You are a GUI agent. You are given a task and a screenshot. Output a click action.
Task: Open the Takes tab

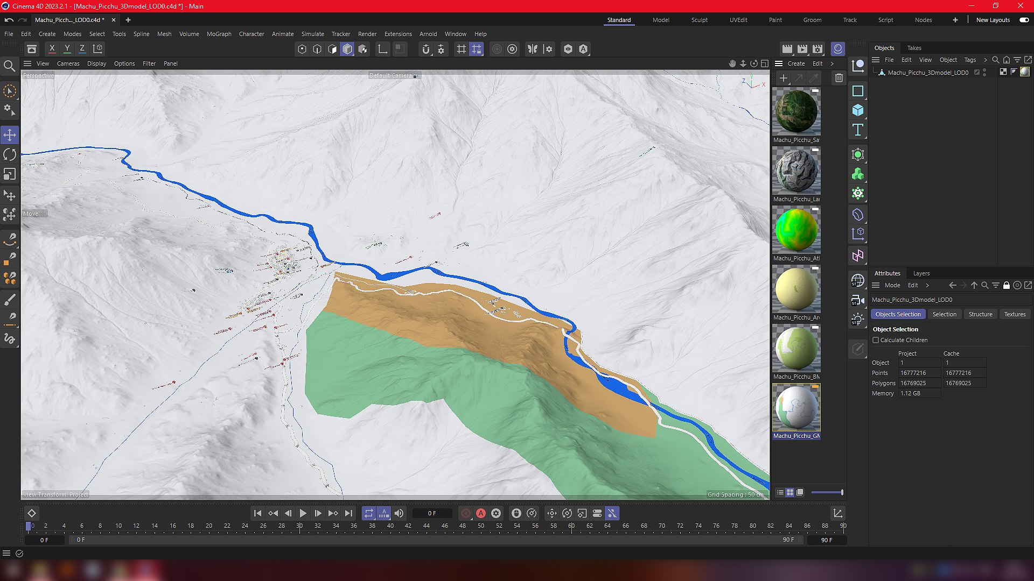914,48
